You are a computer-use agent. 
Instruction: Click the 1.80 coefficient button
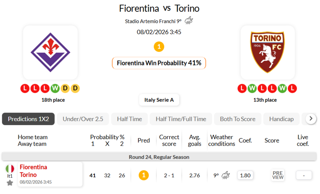point(245,175)
